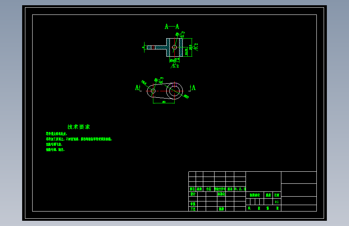
Task: Click the hatched arm in the A—A section view
Action: coord(161,47)
